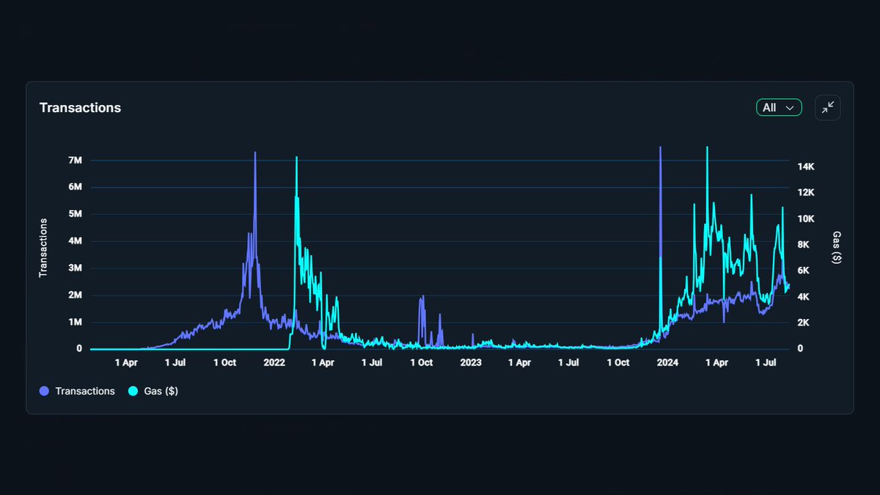Viewport: 880px width, 495px height.
Task: Click the vertical Transactions axis title
Action: click(43, 247)
